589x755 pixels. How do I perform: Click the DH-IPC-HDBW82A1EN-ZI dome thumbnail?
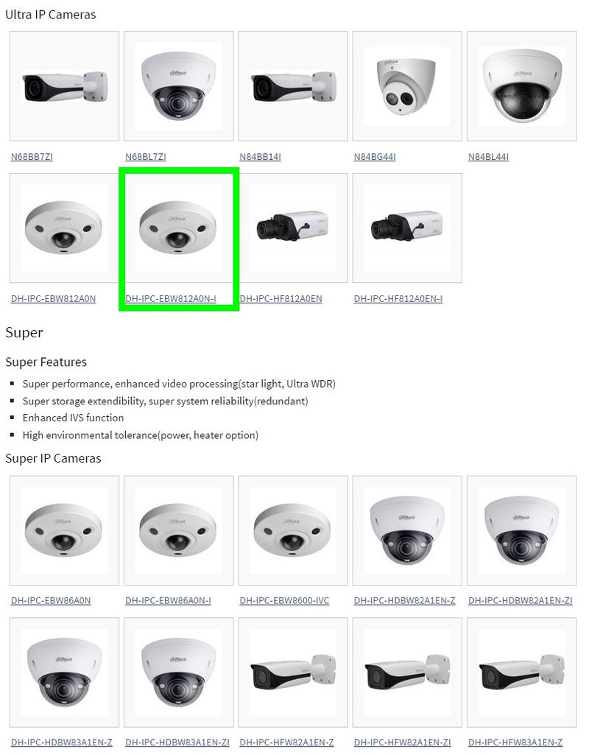click(521, 530)
